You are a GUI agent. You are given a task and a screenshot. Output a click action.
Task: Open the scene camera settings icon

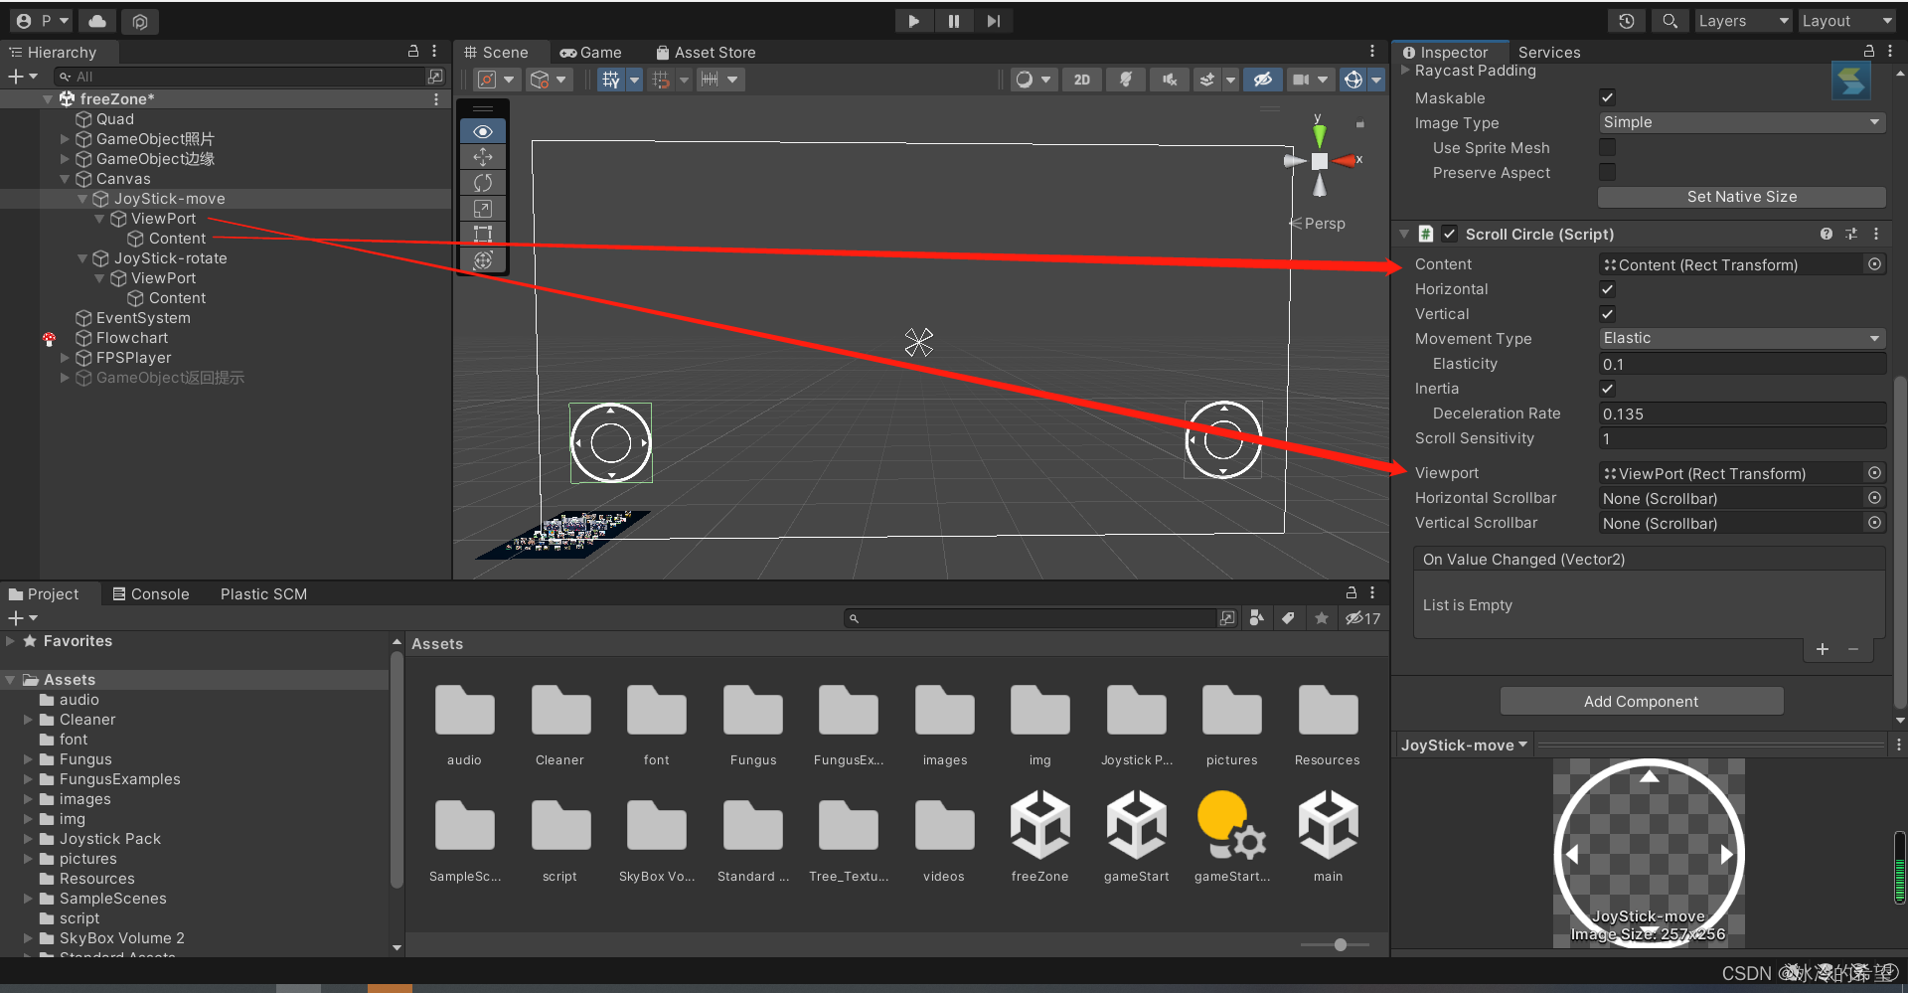click(1301, 80)
